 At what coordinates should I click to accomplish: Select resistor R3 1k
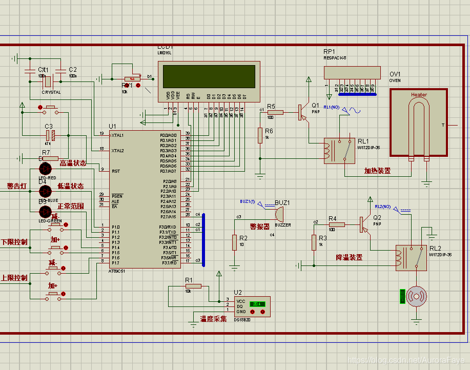tap(314, 242)
